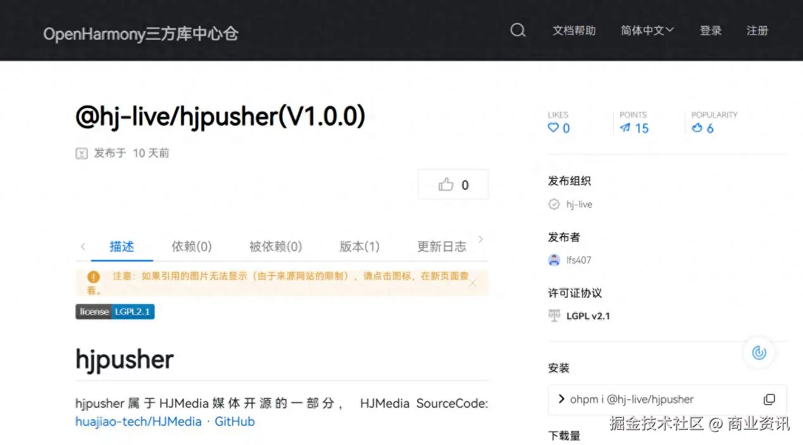The width and height of the screenshot is (803, 445).
Task: Open 文档帮助 in the header
Action: 574,30
